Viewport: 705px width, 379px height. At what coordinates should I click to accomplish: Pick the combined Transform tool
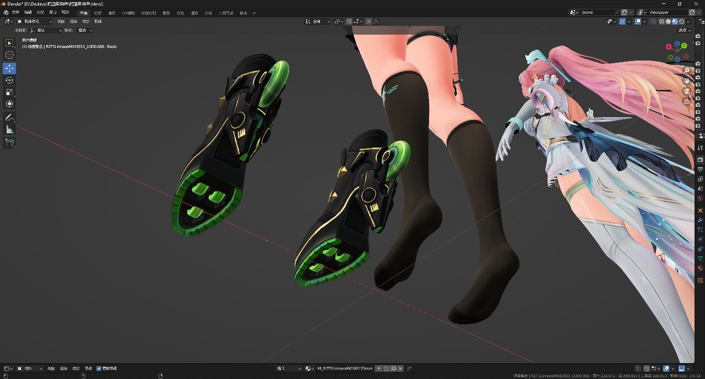pos(9,104)
